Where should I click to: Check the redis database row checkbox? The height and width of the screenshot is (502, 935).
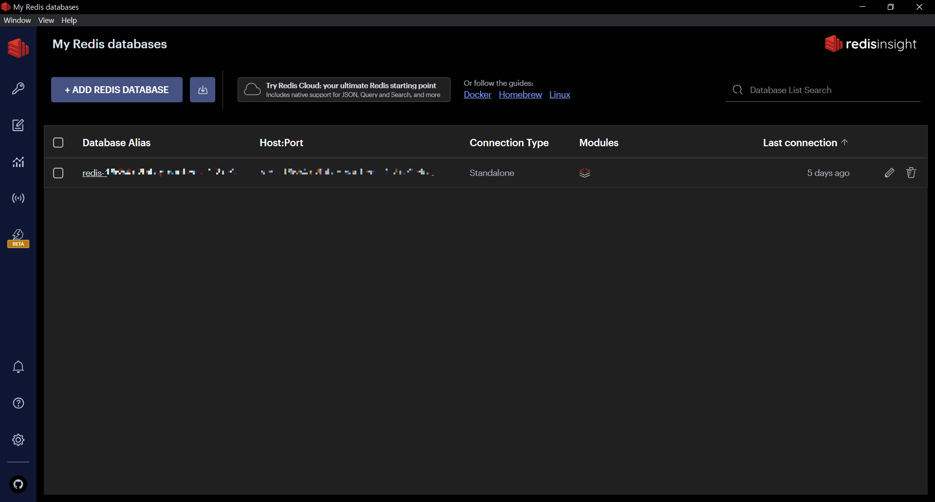[x=58, y=173]
